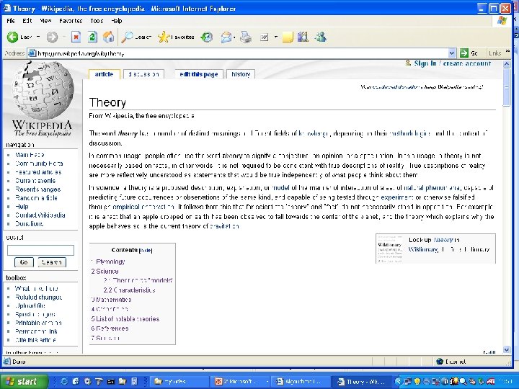The image size is (519, 389).
Task: Jump to Contents entry 2.2 Characteristics
Action: tap(129, 290)
